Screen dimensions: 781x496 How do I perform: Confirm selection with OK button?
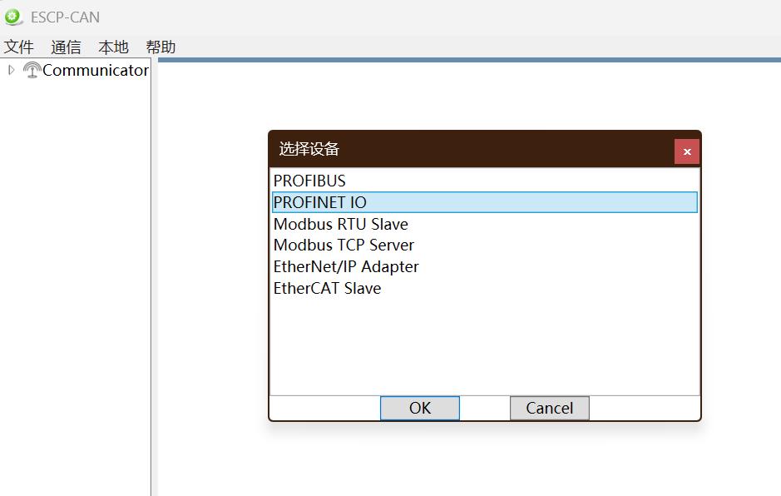point(420,408)
